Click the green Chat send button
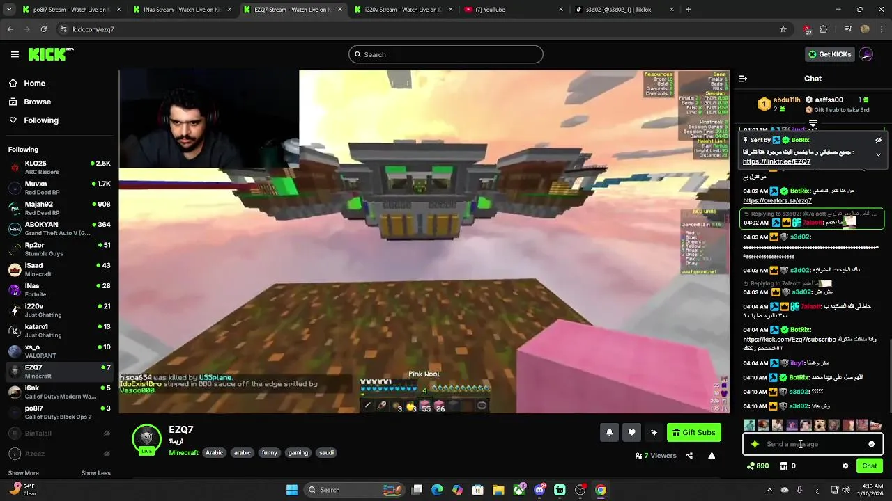 (870, 466)
